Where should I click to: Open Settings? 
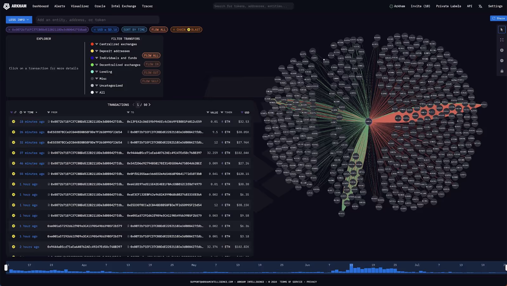495,6
